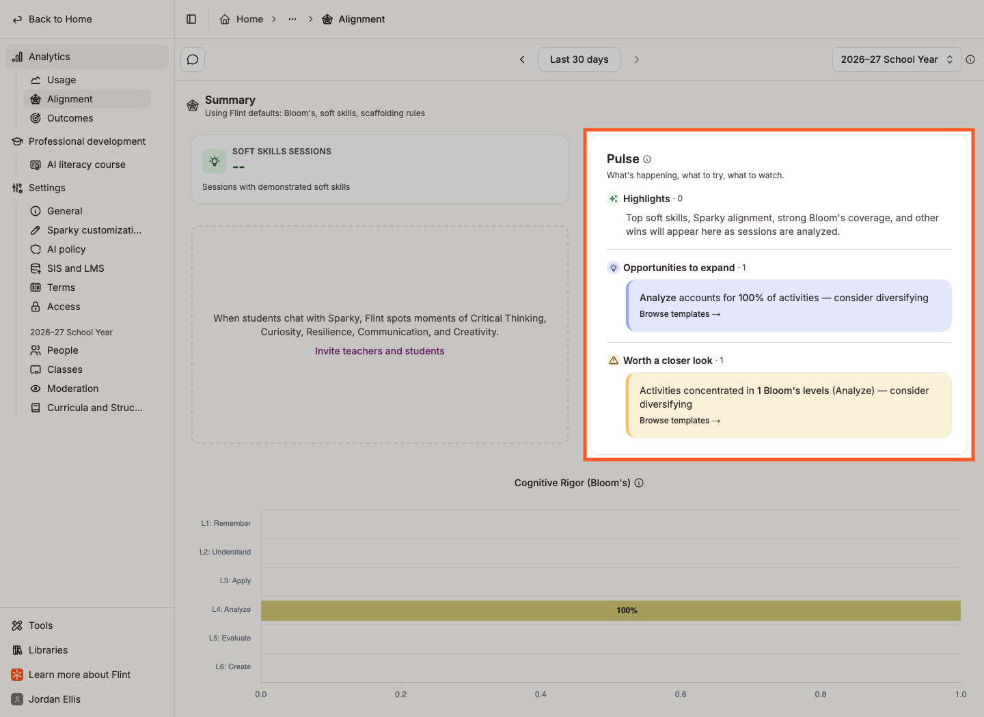Open Curricula and Structure settings
The width and height of the screenshot is (984, 717).
(x=87, y=408)
